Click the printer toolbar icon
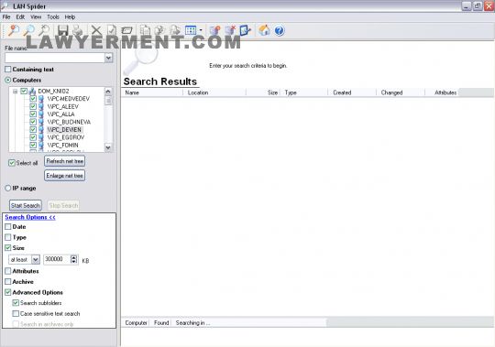Image resolution: width=495 pixels, height=347 pixels. 78,30
